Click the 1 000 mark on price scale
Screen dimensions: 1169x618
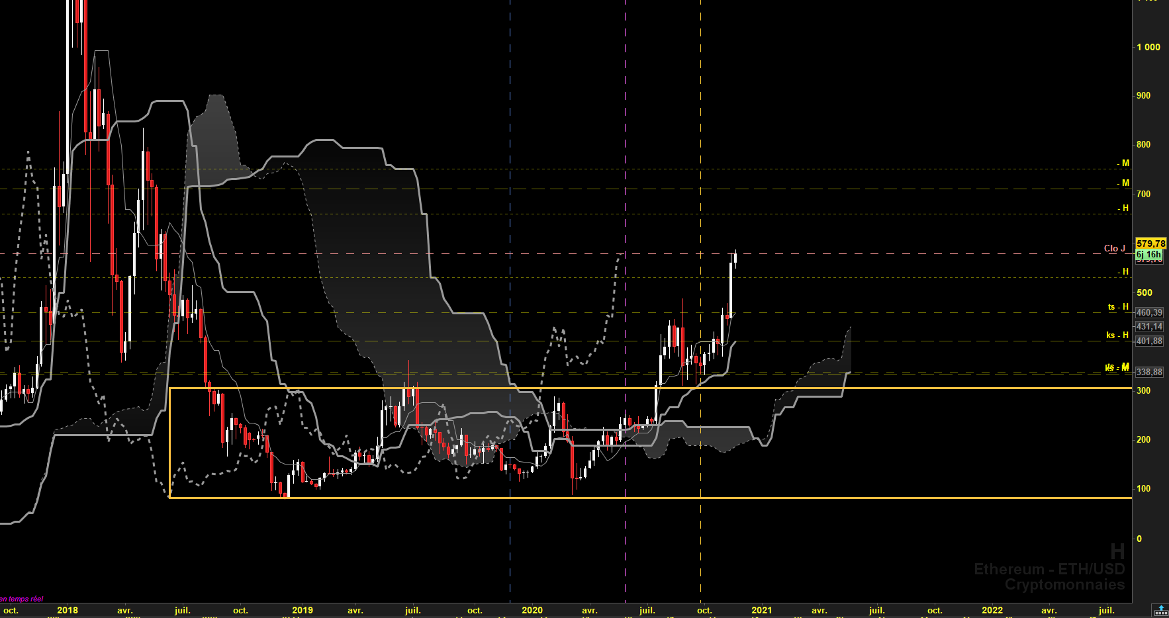click(1148, 47)
